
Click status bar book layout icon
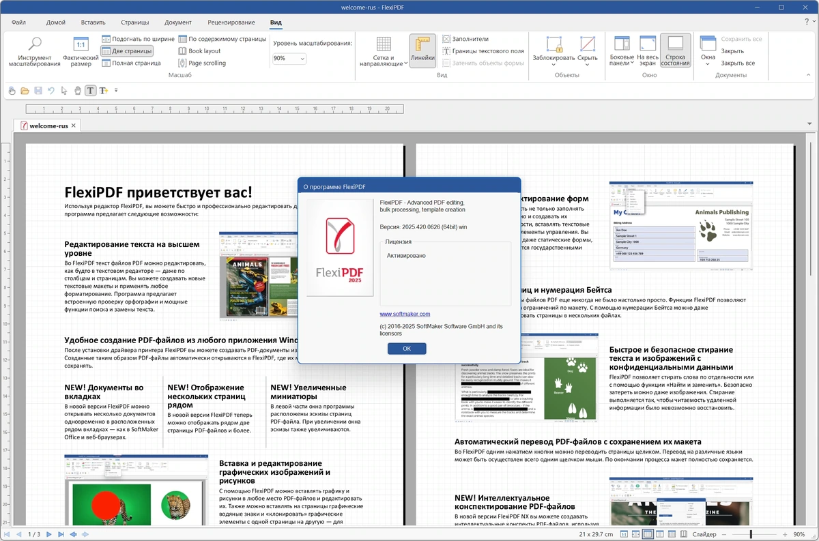click(x=684, y=534)
